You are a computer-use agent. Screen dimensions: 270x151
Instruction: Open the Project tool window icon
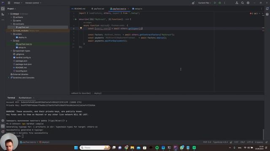(3, 9)
